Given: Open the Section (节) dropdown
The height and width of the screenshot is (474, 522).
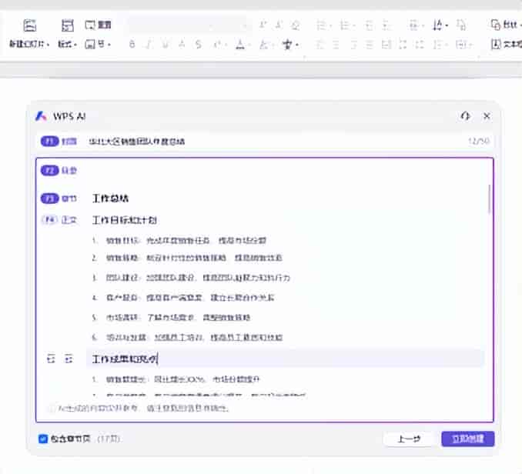Looking at the screenshot, I should [98, 44].
